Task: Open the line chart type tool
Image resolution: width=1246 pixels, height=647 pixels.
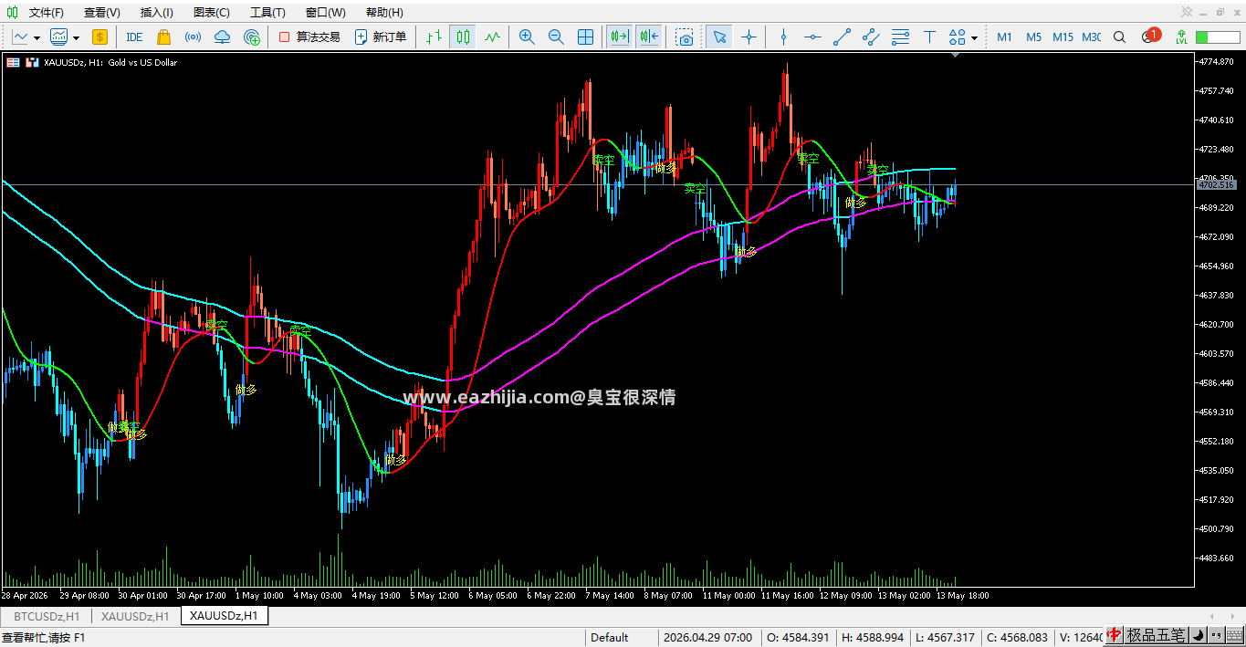Action: (20, 37)
